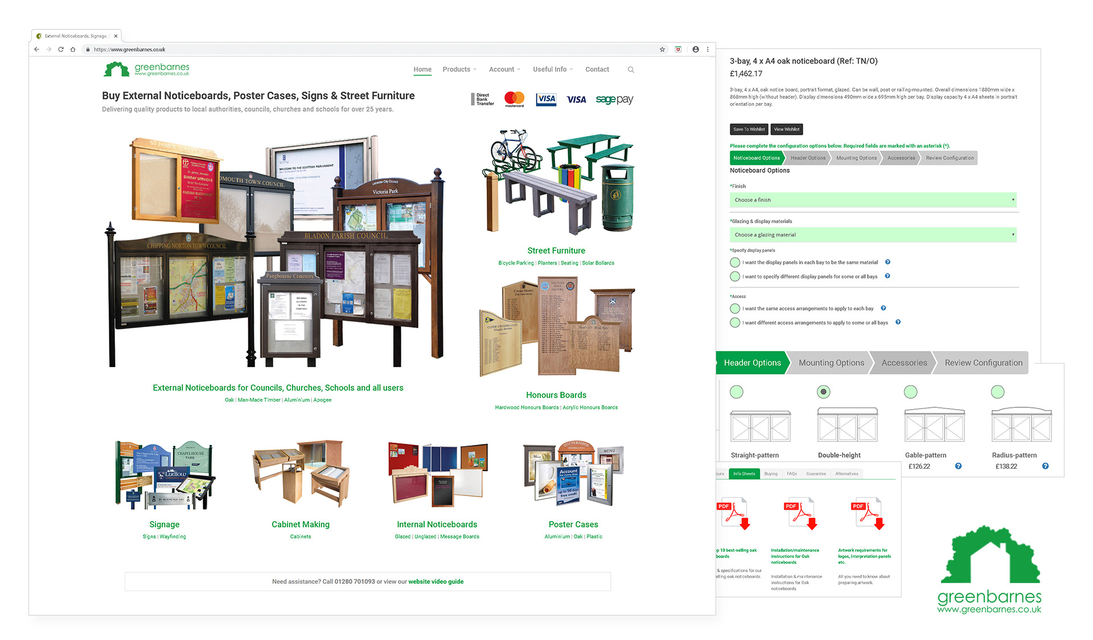Expand the Products navigation menu

[459, 69]
